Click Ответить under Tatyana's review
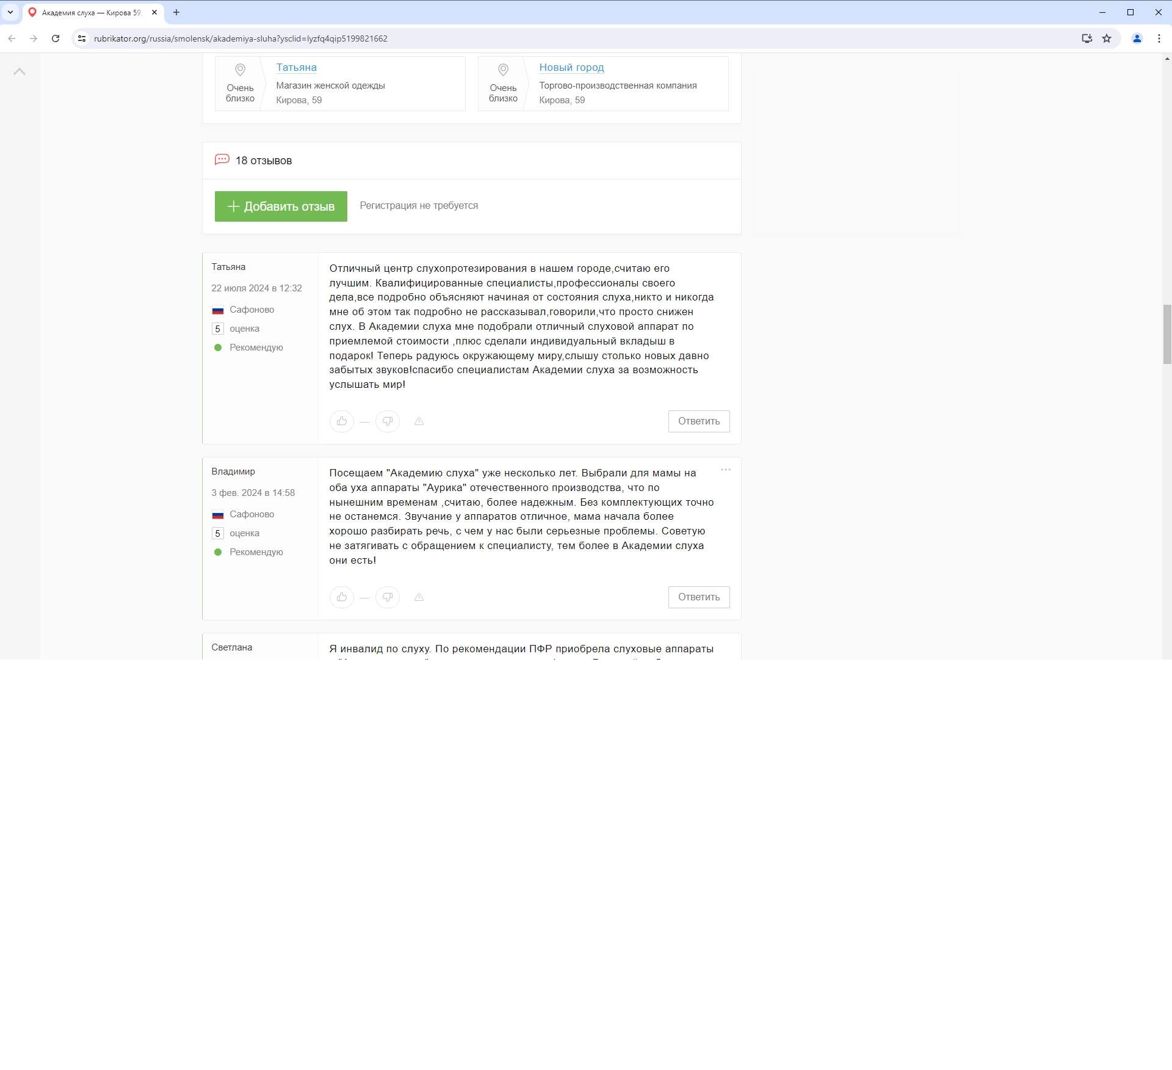Screen dimensions: 1172x1070 [x=698, y=421]
